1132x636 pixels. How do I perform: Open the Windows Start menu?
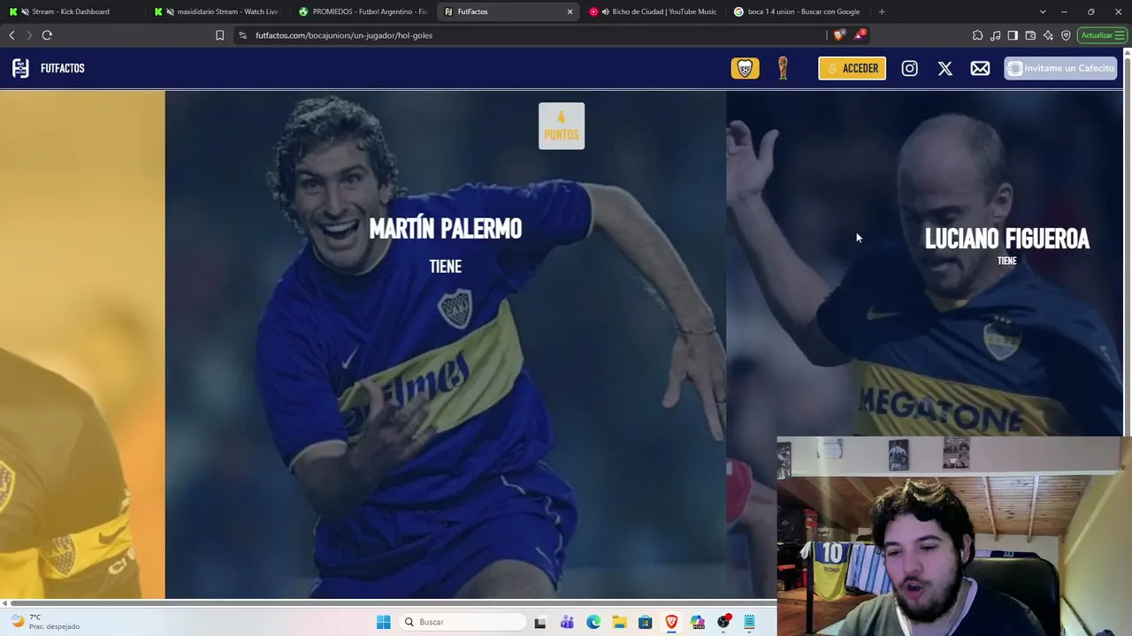(x=383, y=622)
